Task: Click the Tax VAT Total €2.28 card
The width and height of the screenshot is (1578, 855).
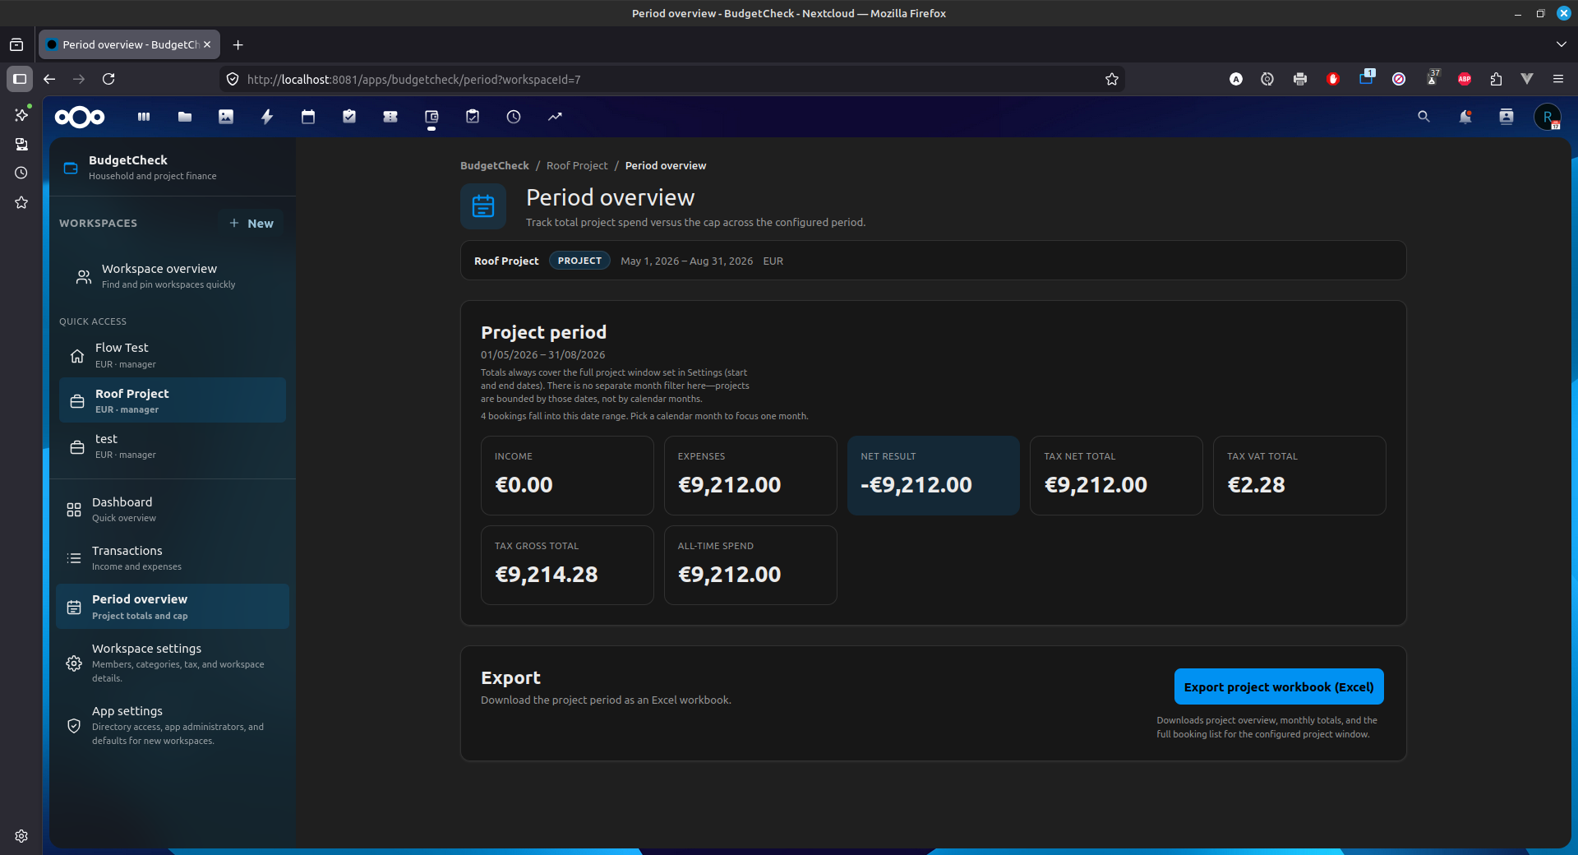Action: (1299, 475)
